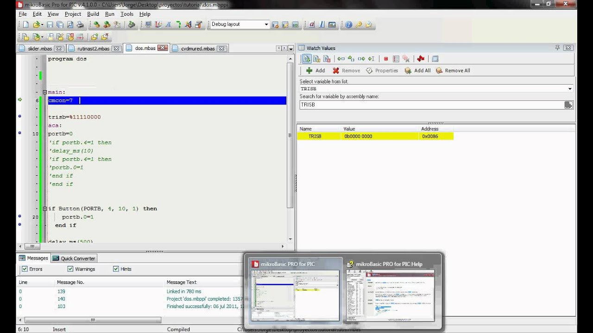Toggle breakpoint dot at portb=0 line 10
The width and height of the screenshot is (593, 333).
(x=19, y=133)
